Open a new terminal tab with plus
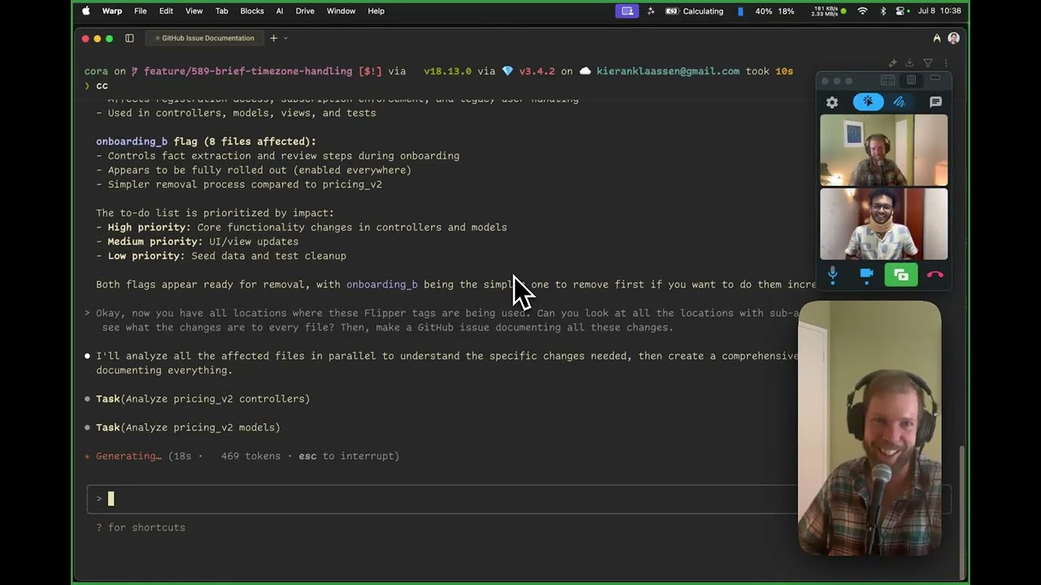Image resolution: width=1041 pixels, height=585 pixels. pos(273,38)
